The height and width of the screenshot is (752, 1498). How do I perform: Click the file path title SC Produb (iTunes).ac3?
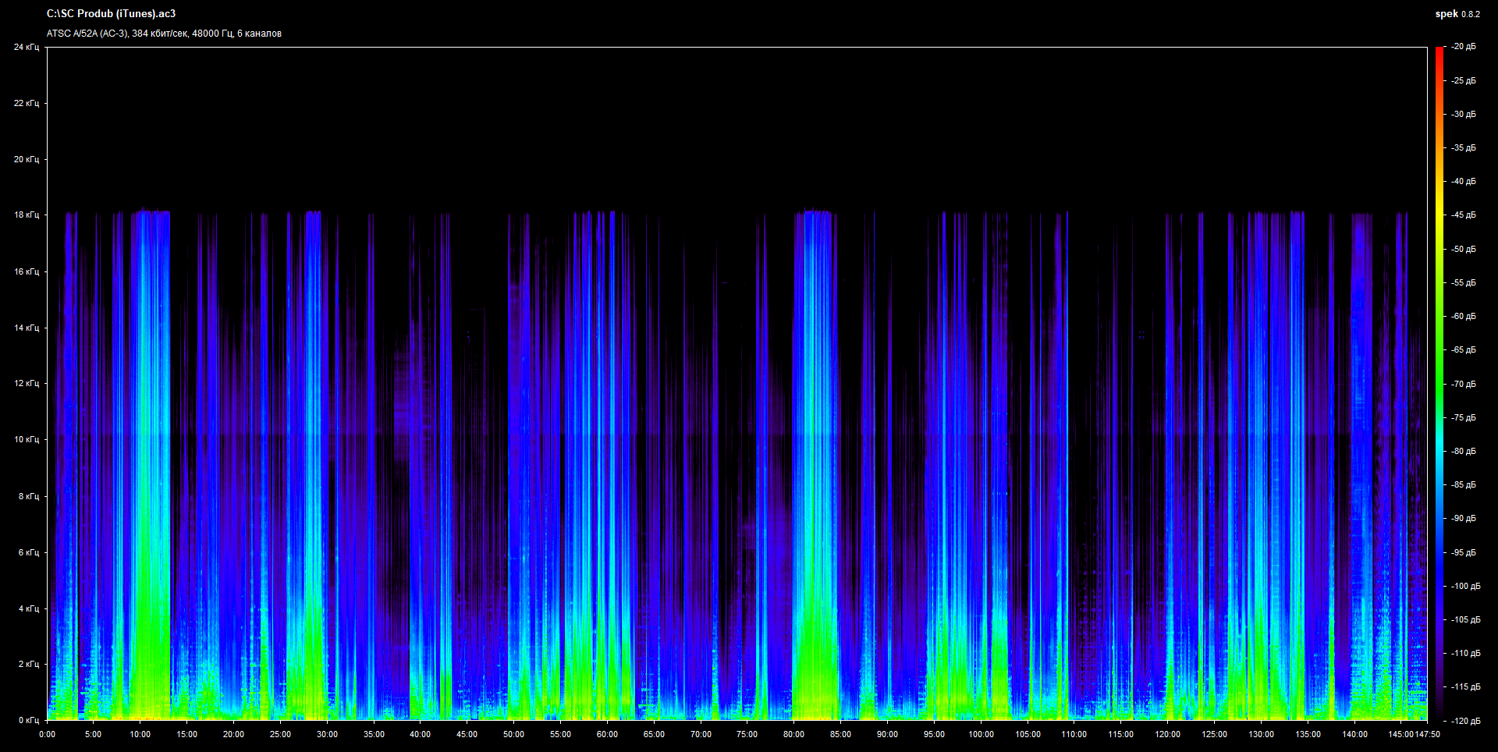[x=111, y=14]
